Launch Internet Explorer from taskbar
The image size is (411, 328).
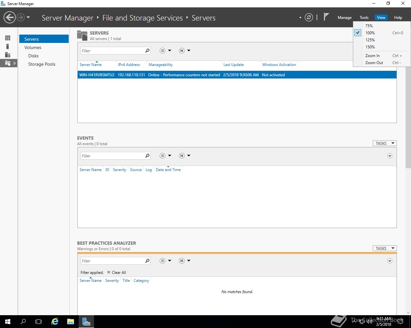[x=55, y=322]
